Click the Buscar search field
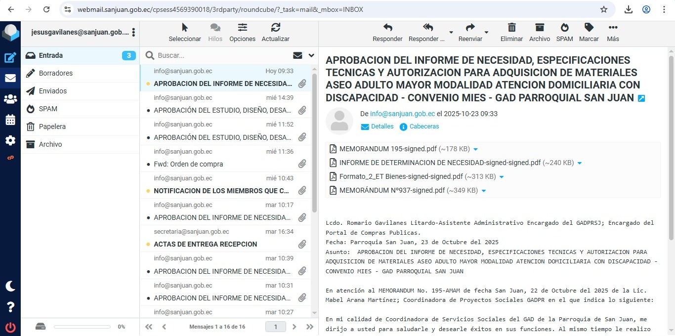This screenshot has height=336, width=675. [222, 55]
